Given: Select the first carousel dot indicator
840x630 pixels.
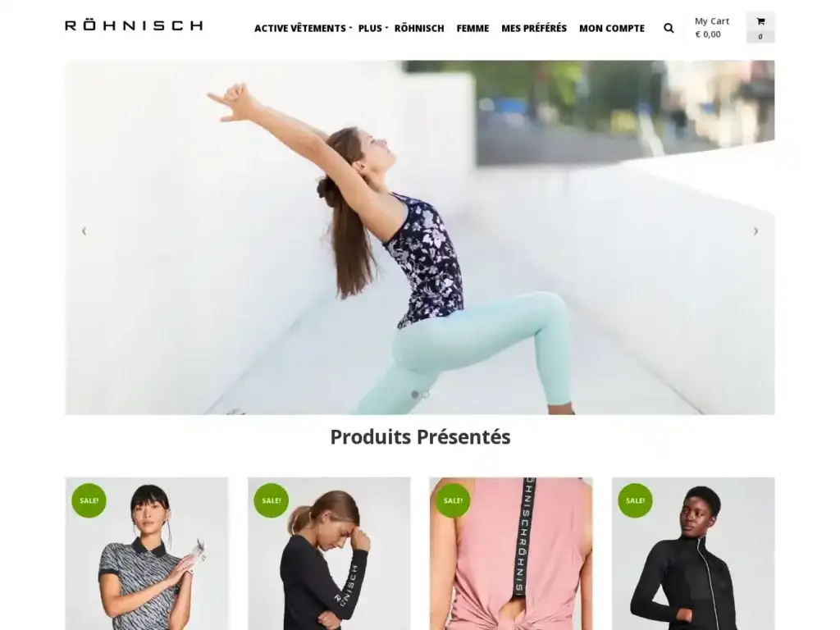Looking at the screenshot, I should point(414,395).
